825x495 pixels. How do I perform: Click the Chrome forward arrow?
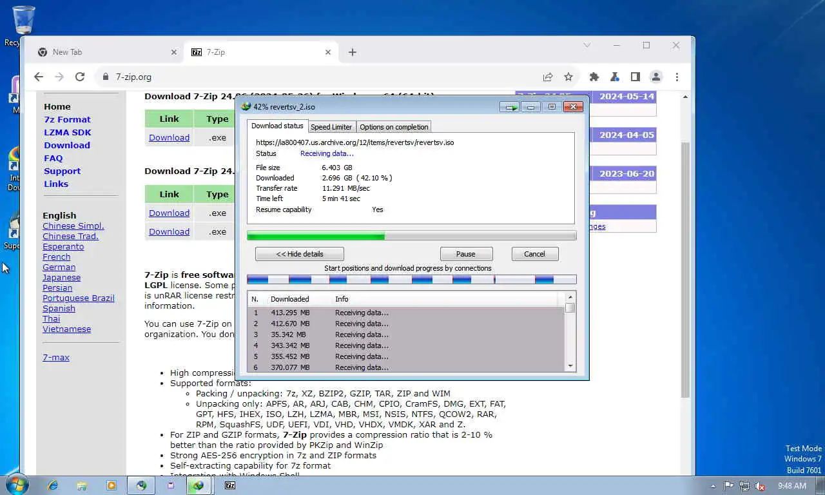(59, 77)
